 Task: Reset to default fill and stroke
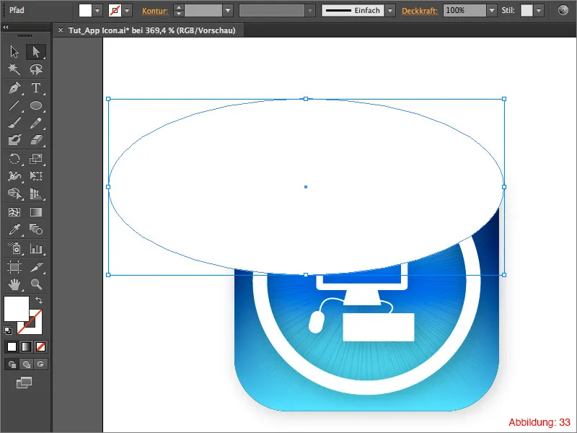click(x=8, y=331)
